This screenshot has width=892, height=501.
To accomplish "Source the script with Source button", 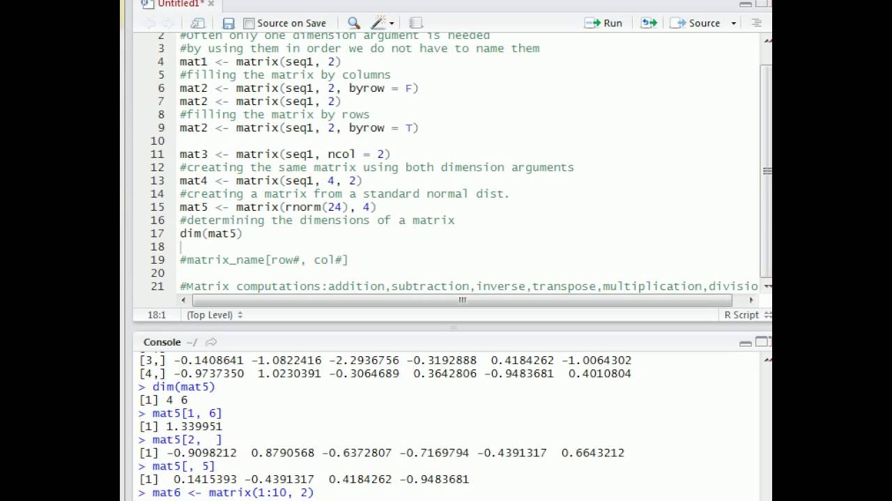I will point(696,23).
